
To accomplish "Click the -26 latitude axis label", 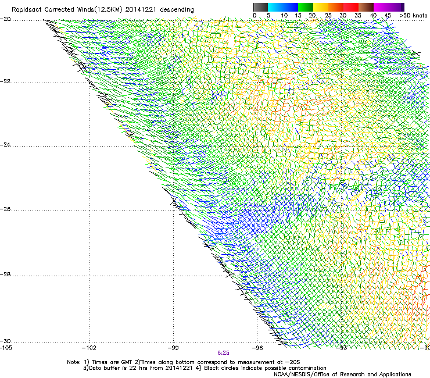I will point(5,209).
